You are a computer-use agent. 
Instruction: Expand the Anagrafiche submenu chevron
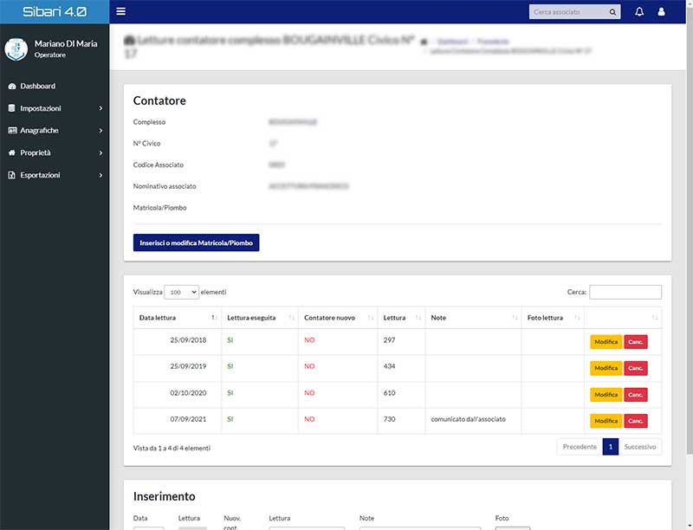coord(100,131)
